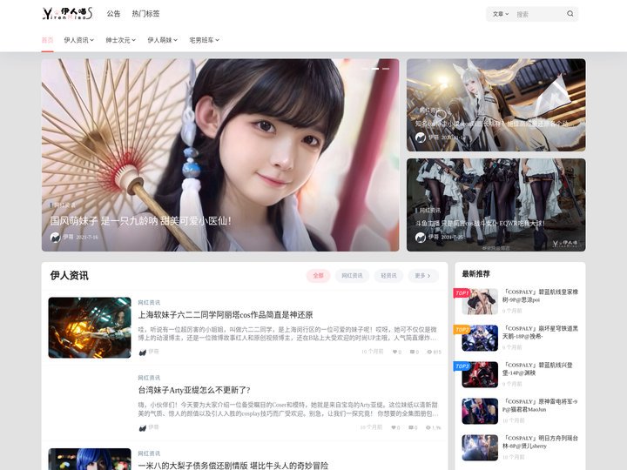Open thumbnail of 上海软妹子六二二同学 article
The width and height of the screenshot is (627, 470).
pos(90,327)
